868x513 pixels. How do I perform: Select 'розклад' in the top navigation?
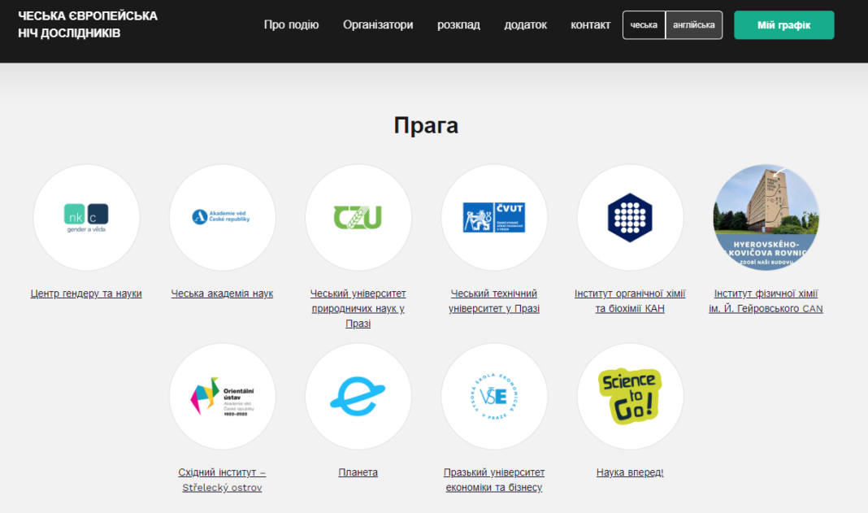[459, 25]
